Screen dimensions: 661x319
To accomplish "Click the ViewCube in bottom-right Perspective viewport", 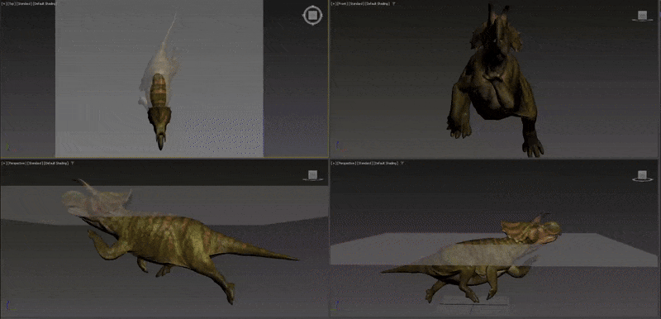I will tap(642, 175).
